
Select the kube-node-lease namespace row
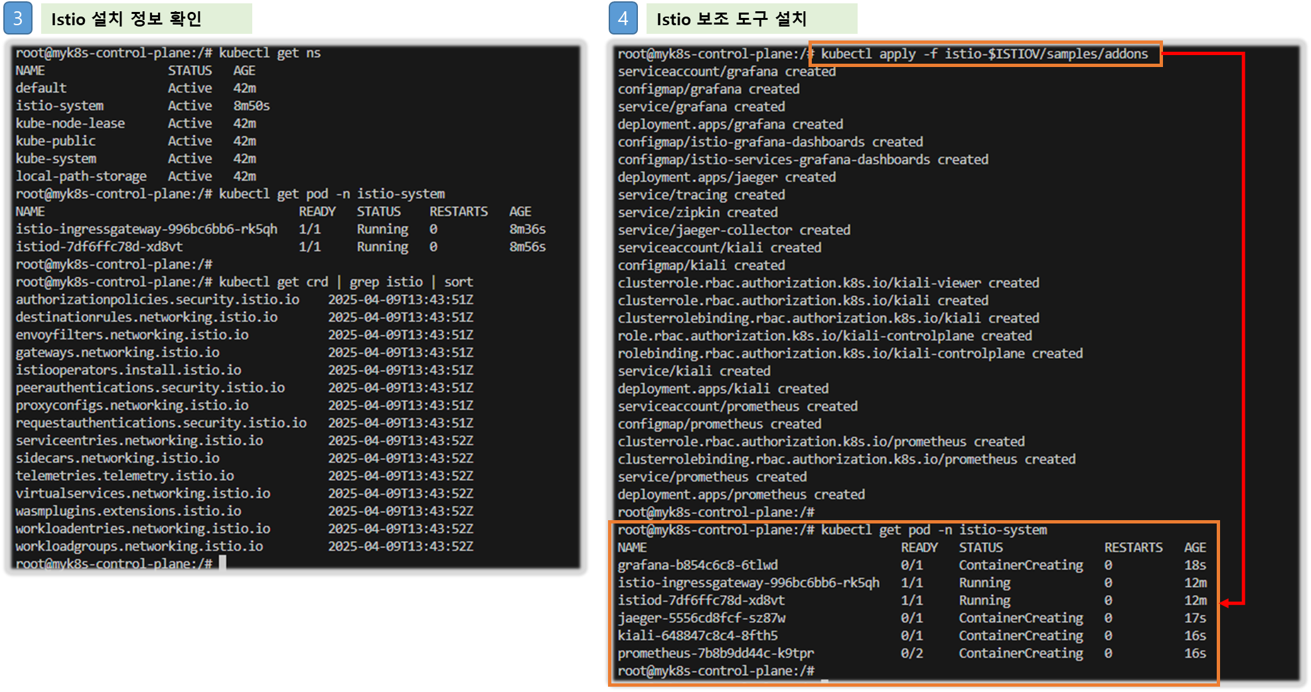click(136, 123)
